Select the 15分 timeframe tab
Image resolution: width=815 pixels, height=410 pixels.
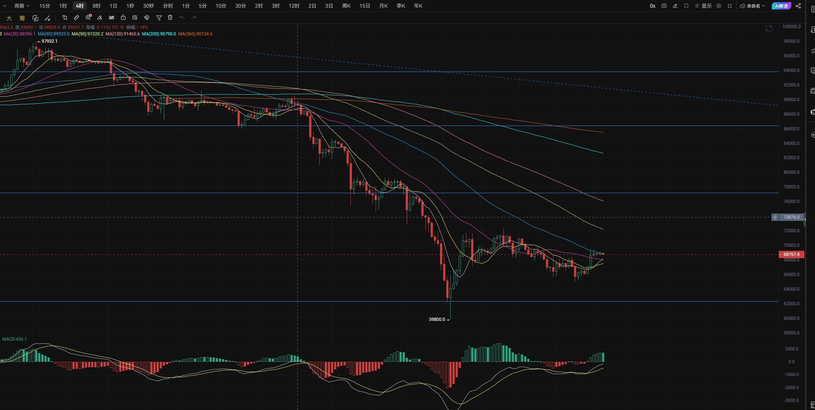pyautogui.click(x=45, y=6)
